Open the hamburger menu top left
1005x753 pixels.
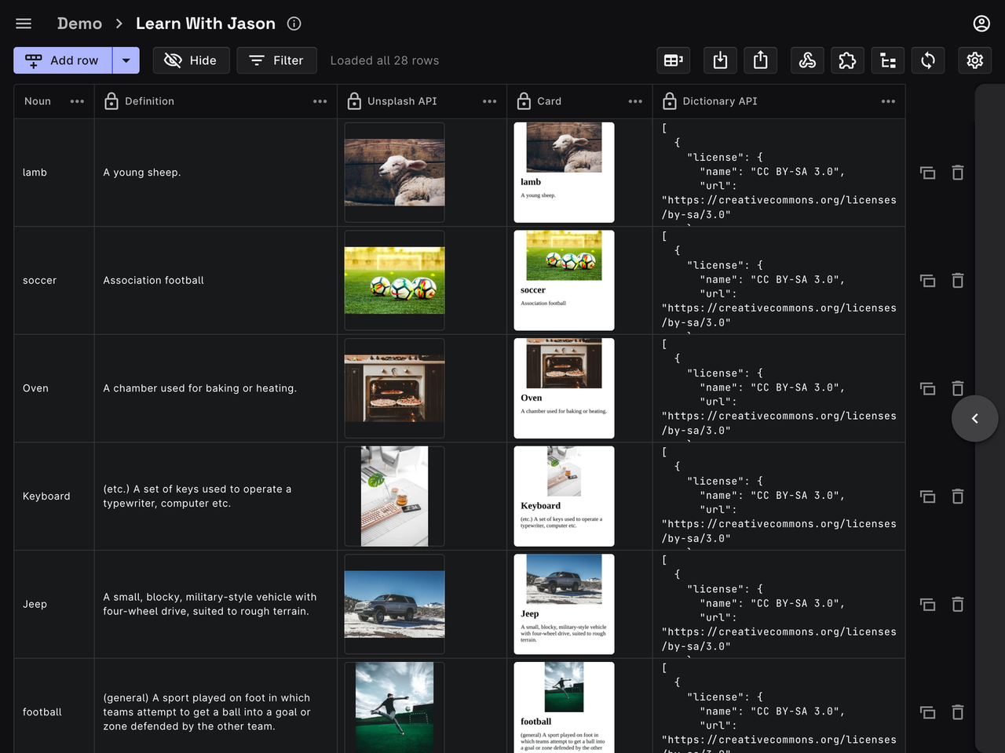(24, 23)
